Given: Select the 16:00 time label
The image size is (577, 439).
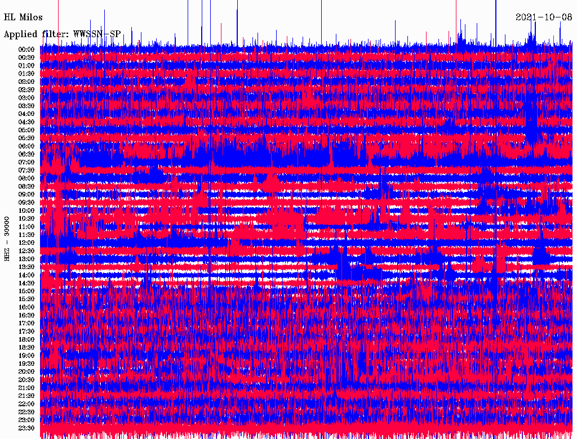Looking at the screenshot, I should point(26,307).
